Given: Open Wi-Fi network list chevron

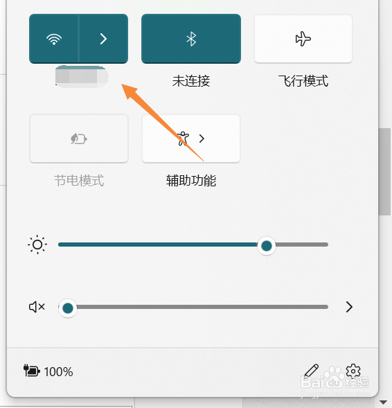Looking at the screenshot, I should 103,39.
